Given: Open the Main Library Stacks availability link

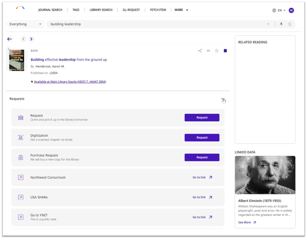Looking at the screenshot, I should click(x=70, y=82).
